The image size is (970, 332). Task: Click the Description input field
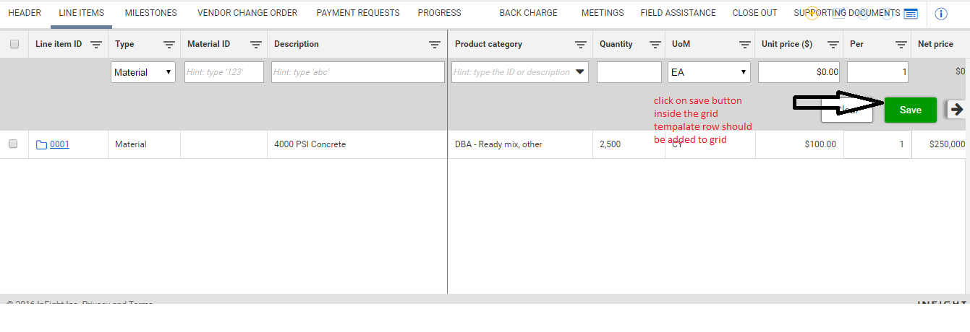[x=357, y=72]
